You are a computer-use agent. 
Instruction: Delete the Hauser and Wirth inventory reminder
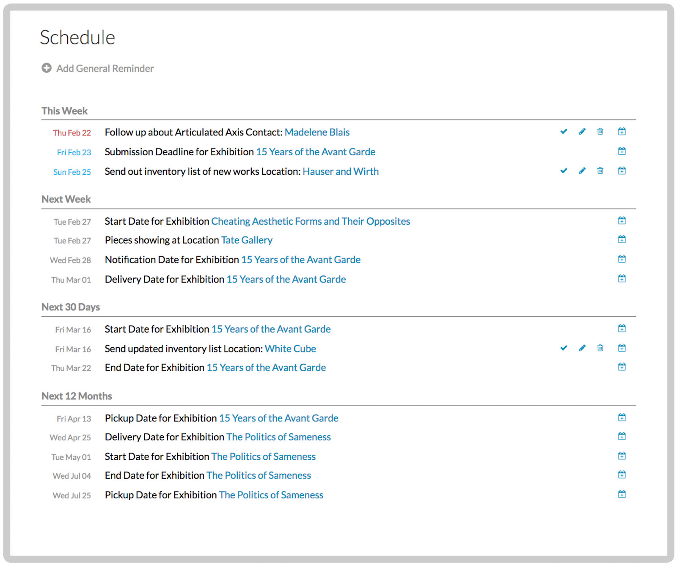600,171
